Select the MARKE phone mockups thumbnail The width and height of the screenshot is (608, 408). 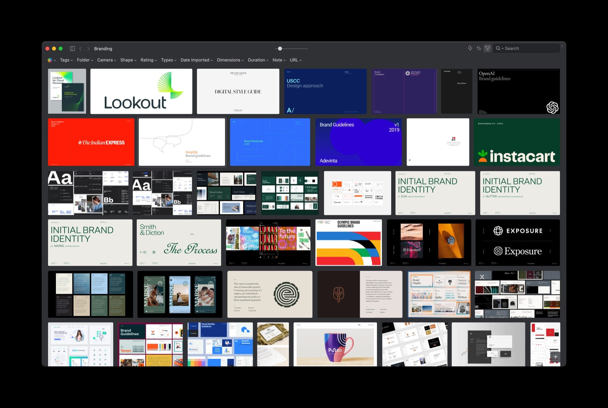point(180,294)
